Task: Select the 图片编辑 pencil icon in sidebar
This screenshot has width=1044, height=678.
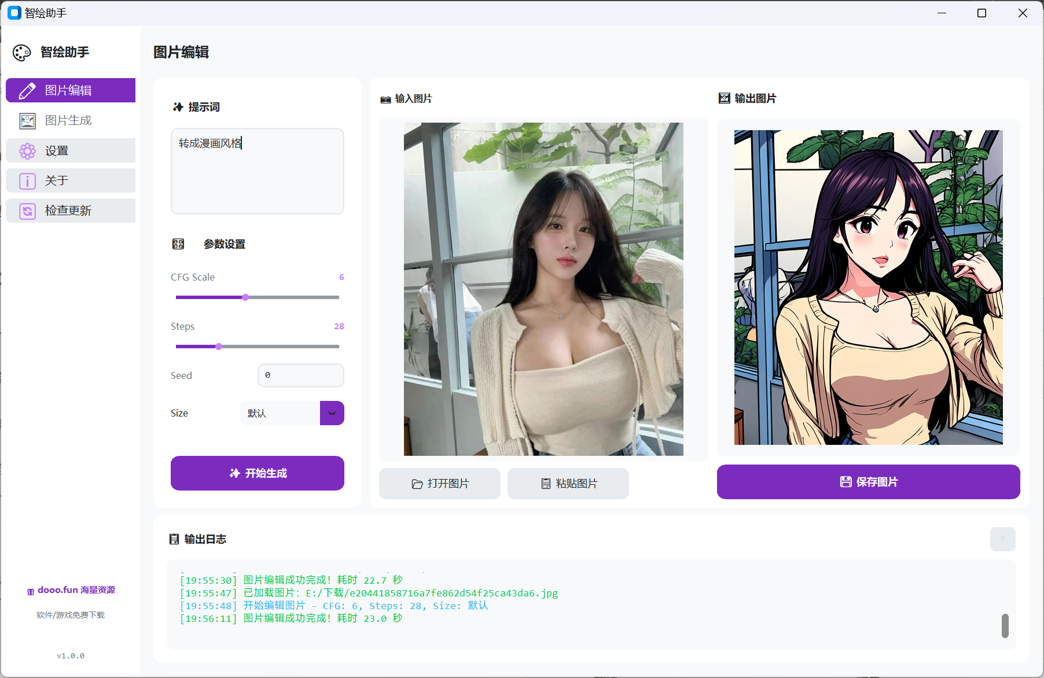Action: tap(27, 90)
